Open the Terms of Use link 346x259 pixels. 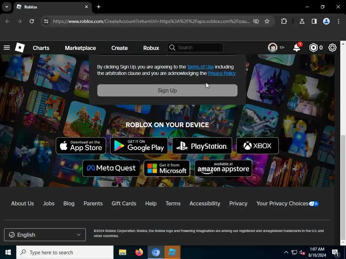click(x=200, y=67)
